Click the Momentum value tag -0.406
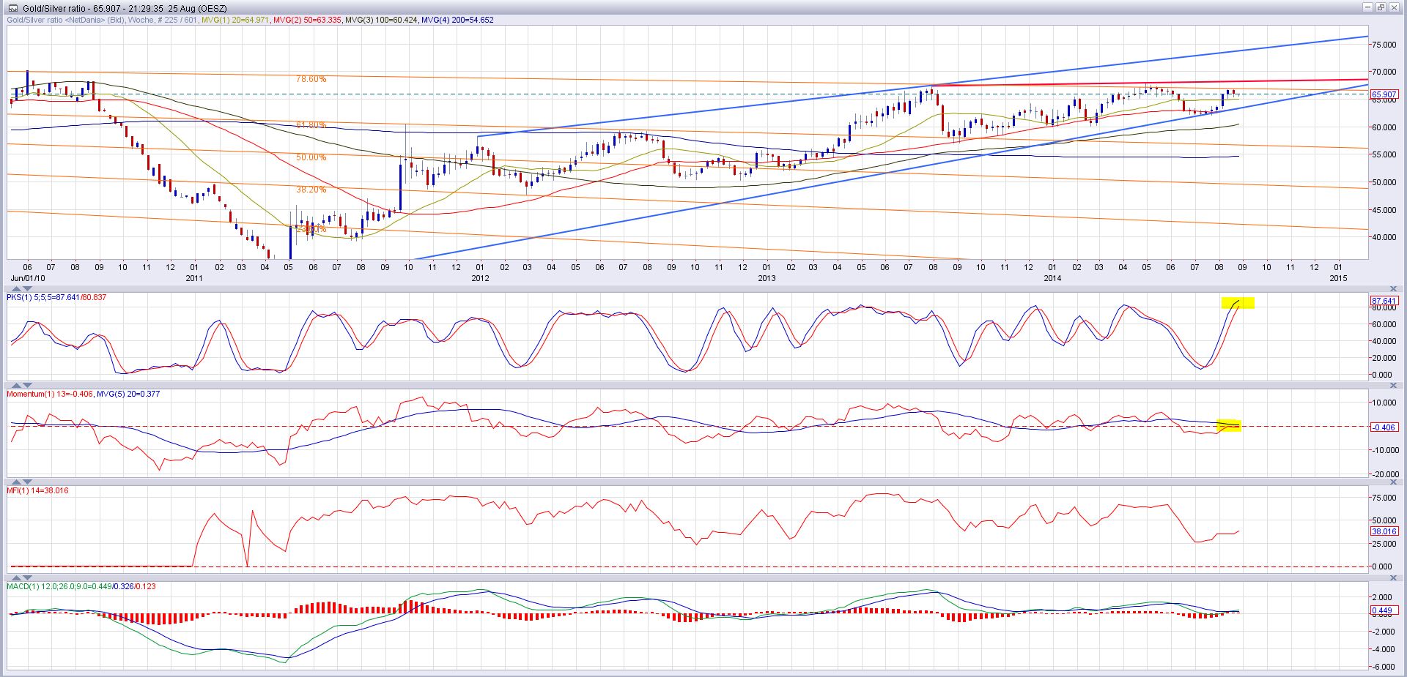 [1384, 427]
